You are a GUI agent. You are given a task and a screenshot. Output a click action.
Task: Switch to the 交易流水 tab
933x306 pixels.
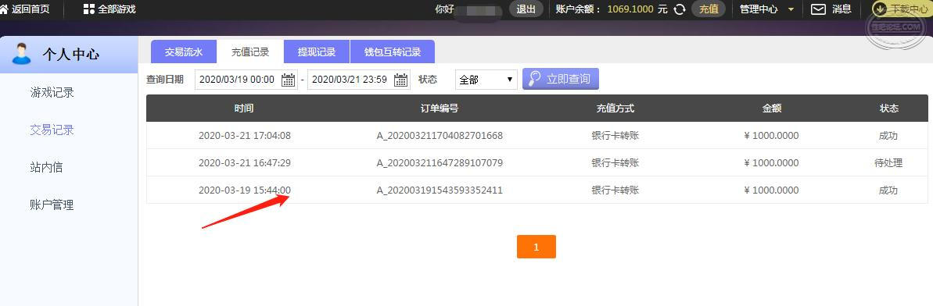click(x=184, y=52)
